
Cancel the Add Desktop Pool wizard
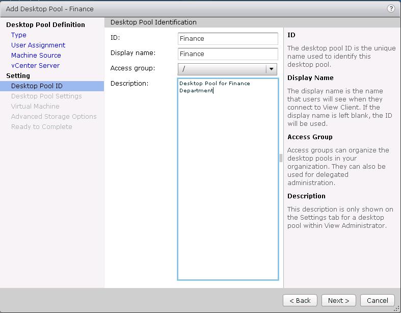point(378,300)
